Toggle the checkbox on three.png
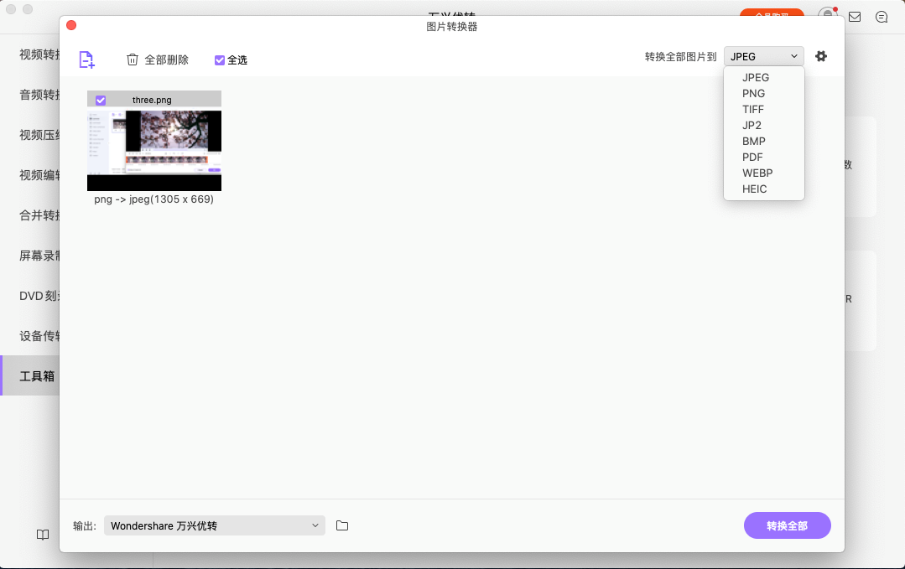The width and height of the screenshot is (905, 569). (x=101, y=99)
